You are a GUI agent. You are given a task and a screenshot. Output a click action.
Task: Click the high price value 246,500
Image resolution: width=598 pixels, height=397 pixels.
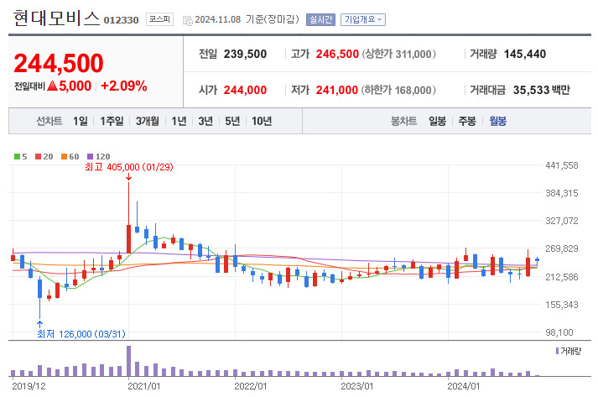pyautogui.click(x=337, y=54)
